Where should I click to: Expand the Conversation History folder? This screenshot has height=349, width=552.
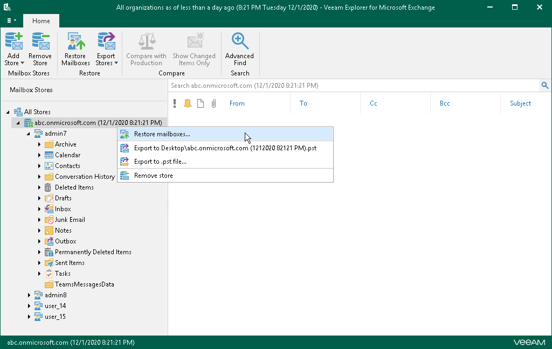(x=39, y=177)
